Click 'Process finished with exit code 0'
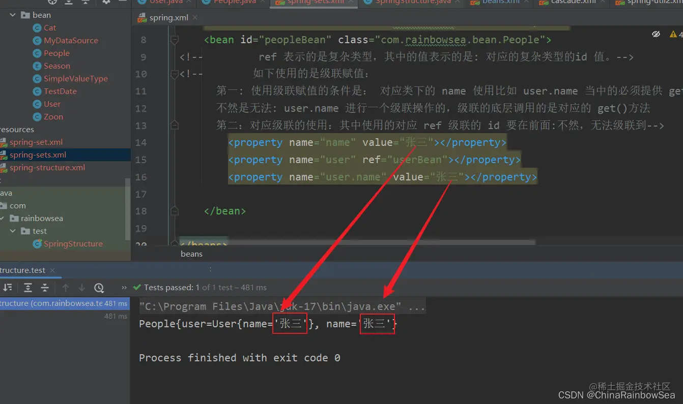683x404 pixels. tap(240, 358)
